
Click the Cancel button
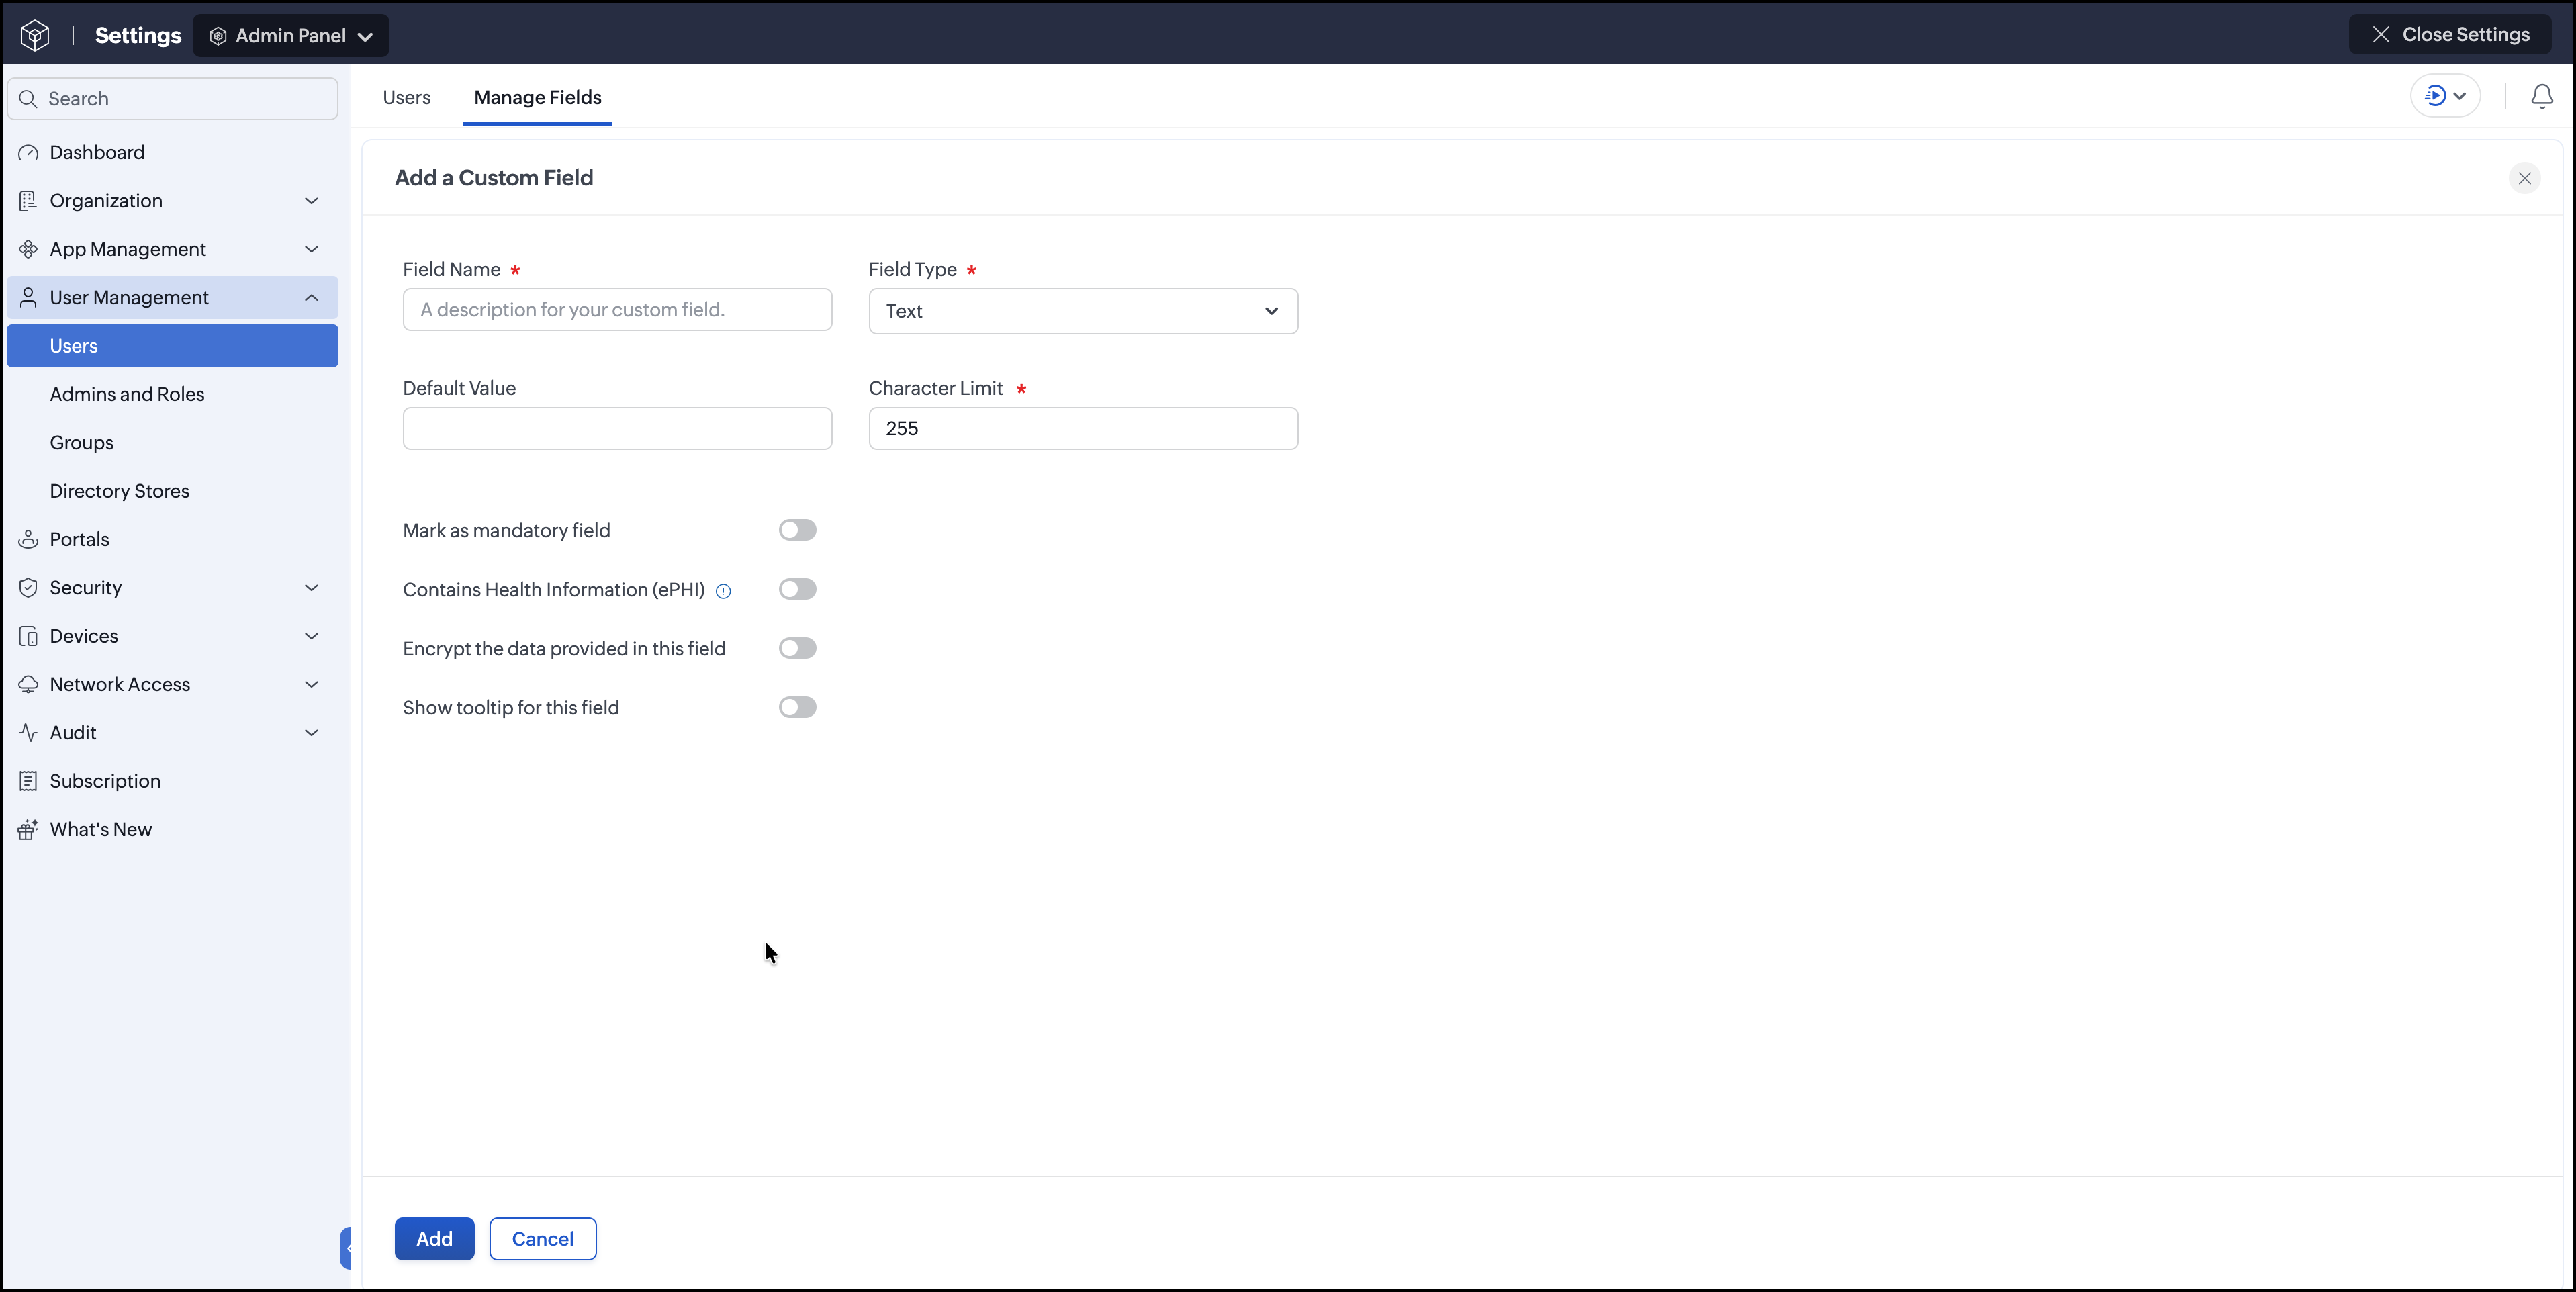tap(543, 1240)
